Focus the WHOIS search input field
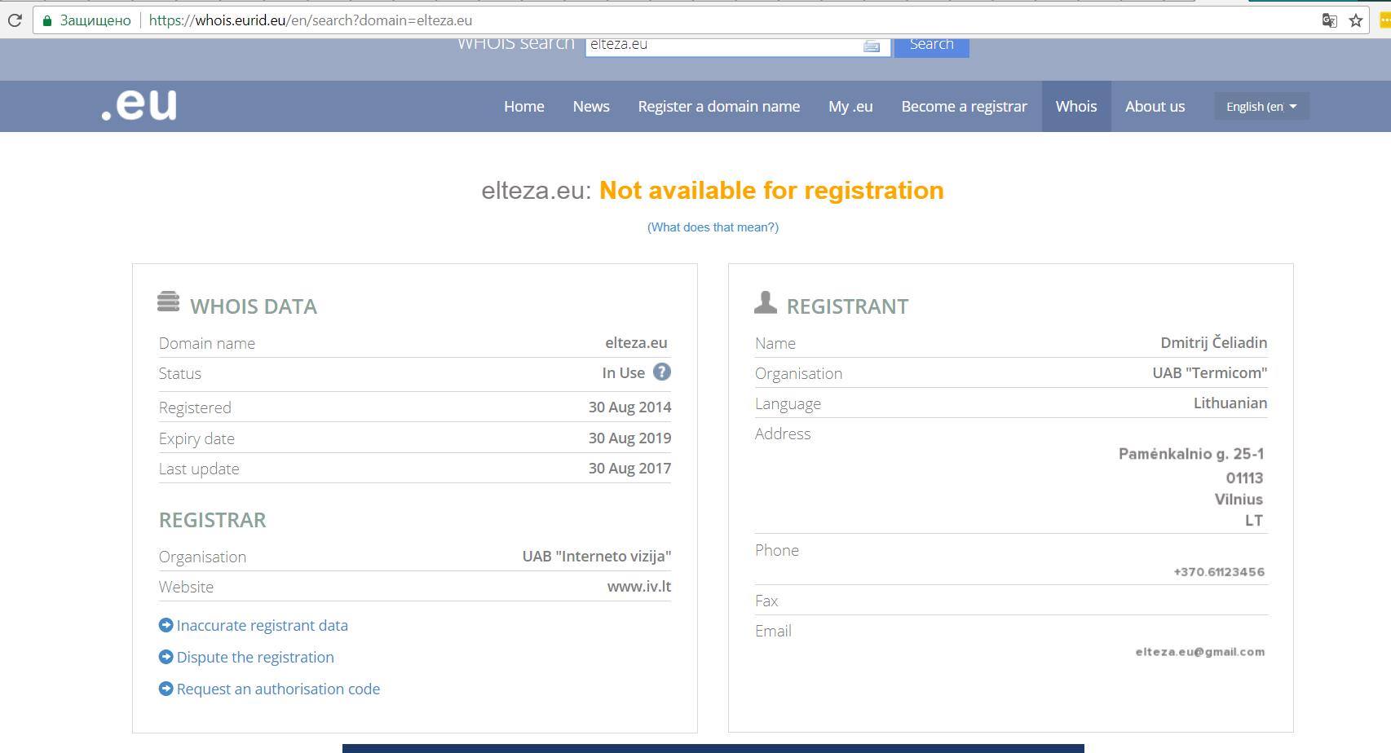The height and width of the screenshot is (753, 1391). click(722, 46)
